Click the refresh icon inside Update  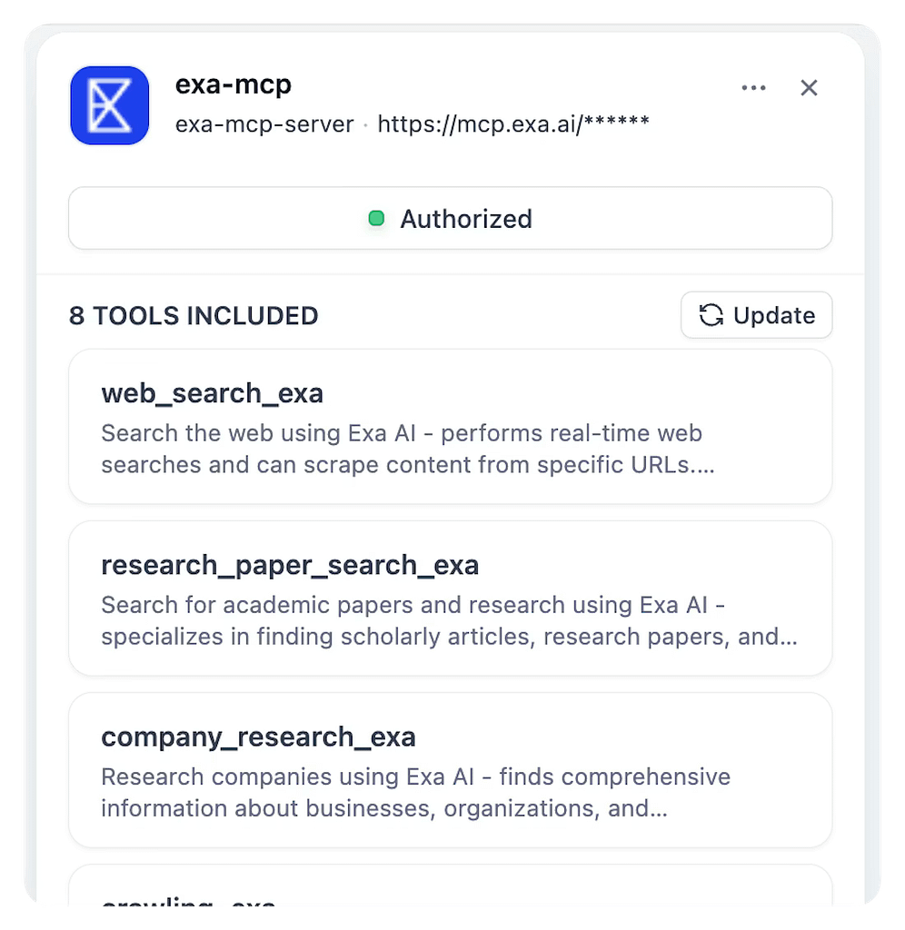(x=711, y=315)
